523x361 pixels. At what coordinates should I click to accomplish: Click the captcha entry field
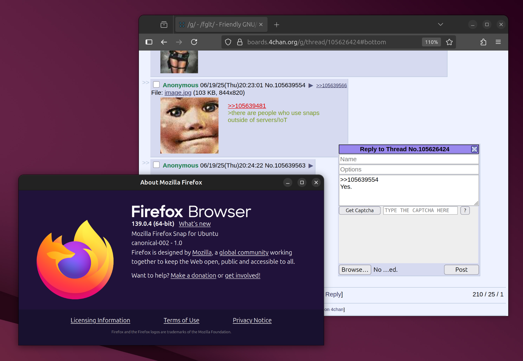(x=420, y=210)
